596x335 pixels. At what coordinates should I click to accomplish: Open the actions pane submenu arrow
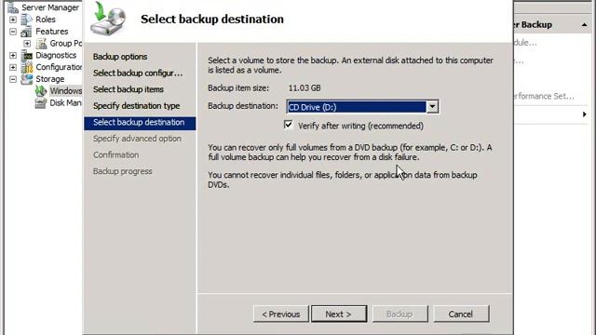point(585,114)
